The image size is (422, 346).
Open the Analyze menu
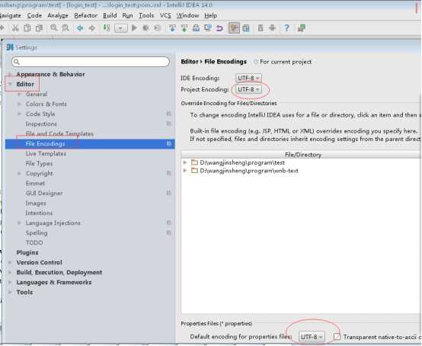coord(58,15)
